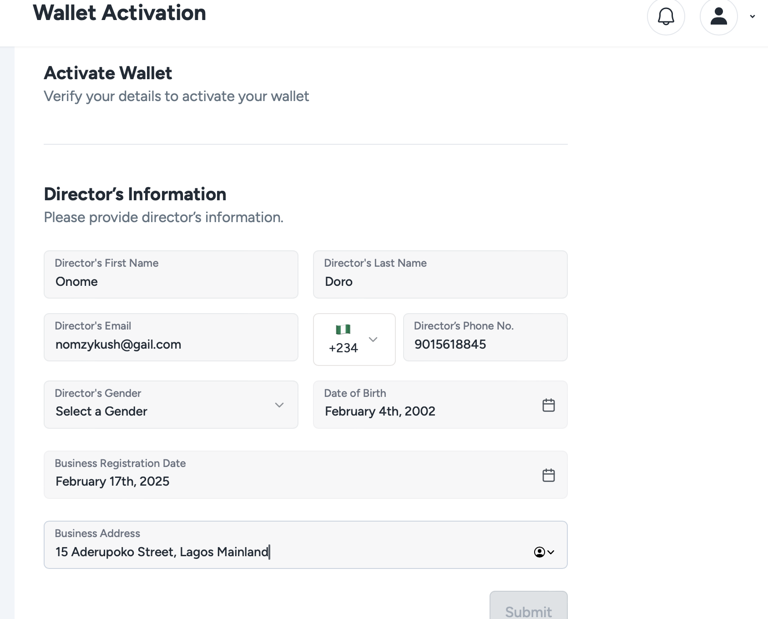Click the user profile avatar
Screen dimensions: 768x619
click(718, 17)
